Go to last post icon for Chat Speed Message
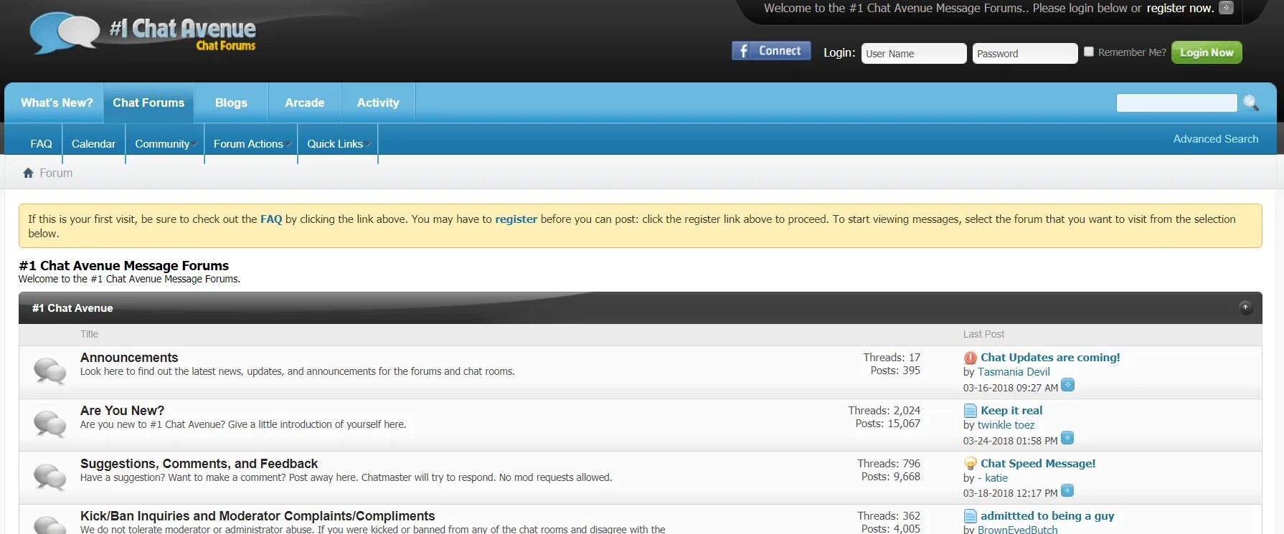1284x534 pixels. pyautogui.click(x=1067, y=491)
